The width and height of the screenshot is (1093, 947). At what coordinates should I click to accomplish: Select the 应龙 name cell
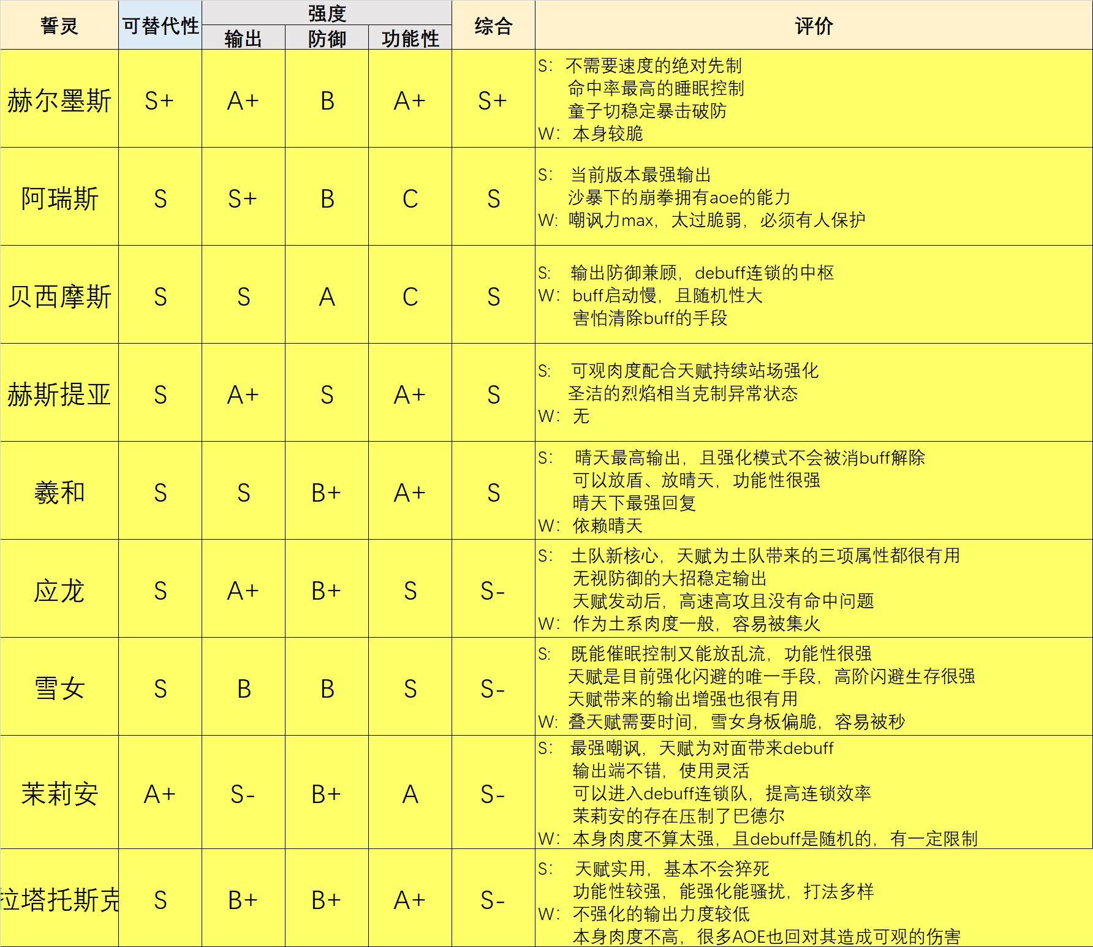(x=59, y=589)
